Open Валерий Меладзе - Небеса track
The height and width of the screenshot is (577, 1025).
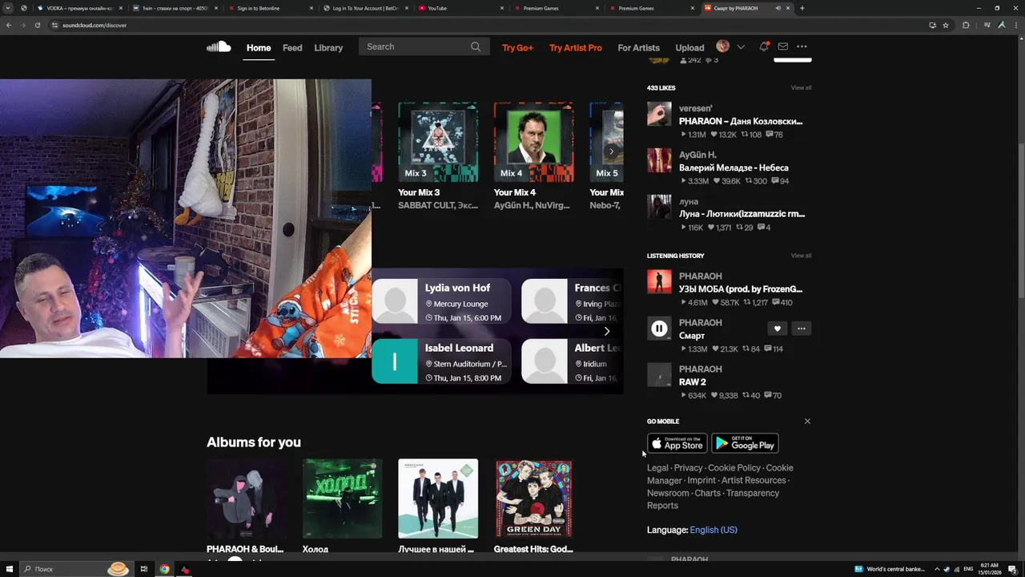[x=734, y=167]
